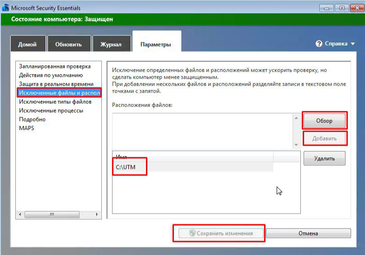Choose Защита в реальном времени
The height and width of the screenshot is (255, 365).
point(56,84)
